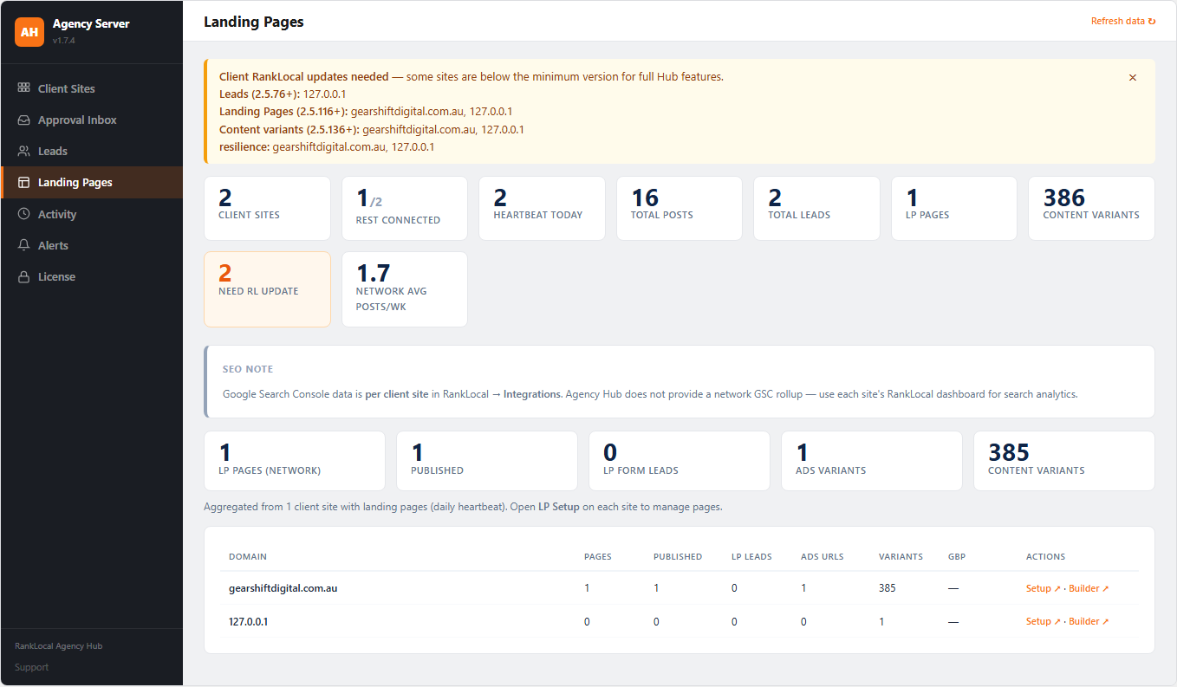
Task: Click the Alerts bell icon
Action: [x=23, y=245]
